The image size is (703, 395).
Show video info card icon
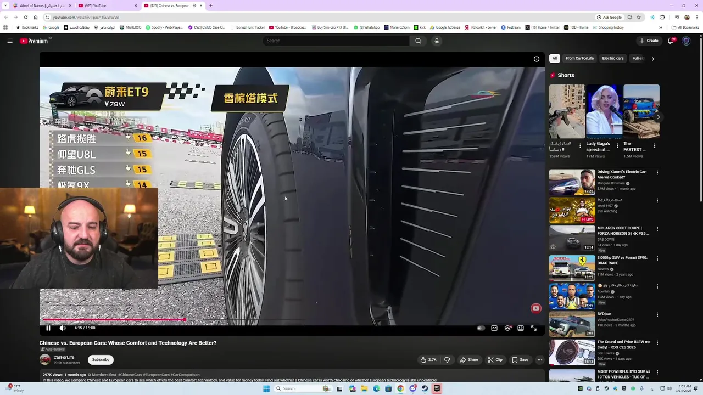click(x=537, y=59)
